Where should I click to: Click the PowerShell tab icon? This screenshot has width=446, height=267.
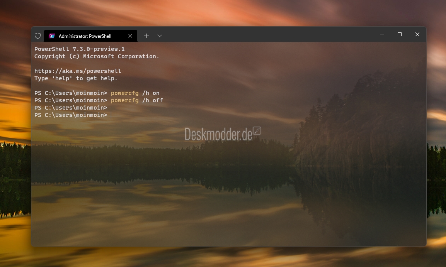(x=52, y=36)
